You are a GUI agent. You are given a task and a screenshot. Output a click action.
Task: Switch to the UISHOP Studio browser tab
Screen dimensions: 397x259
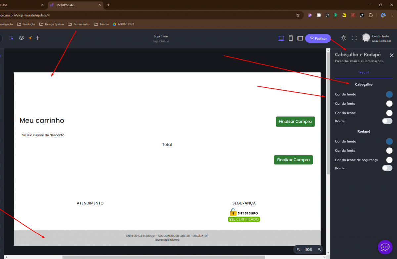[74, 5]
